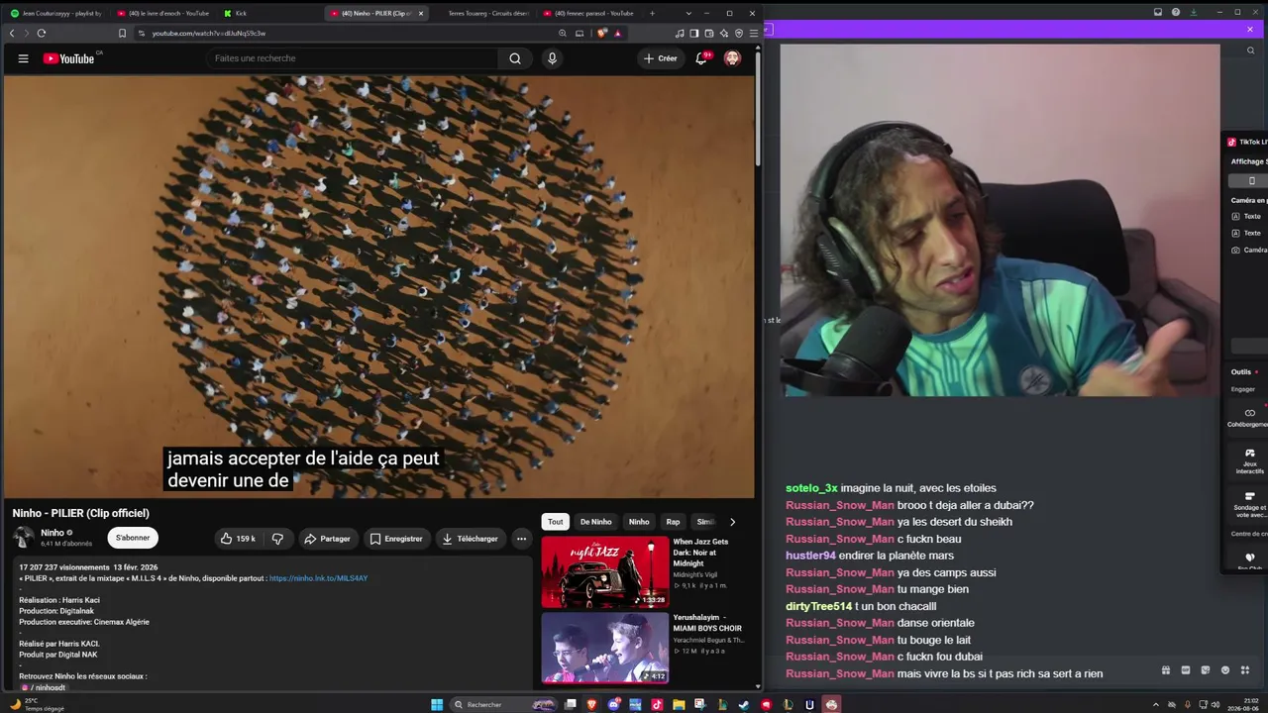Open the Windows Start menu

click(x=437, y=705)
